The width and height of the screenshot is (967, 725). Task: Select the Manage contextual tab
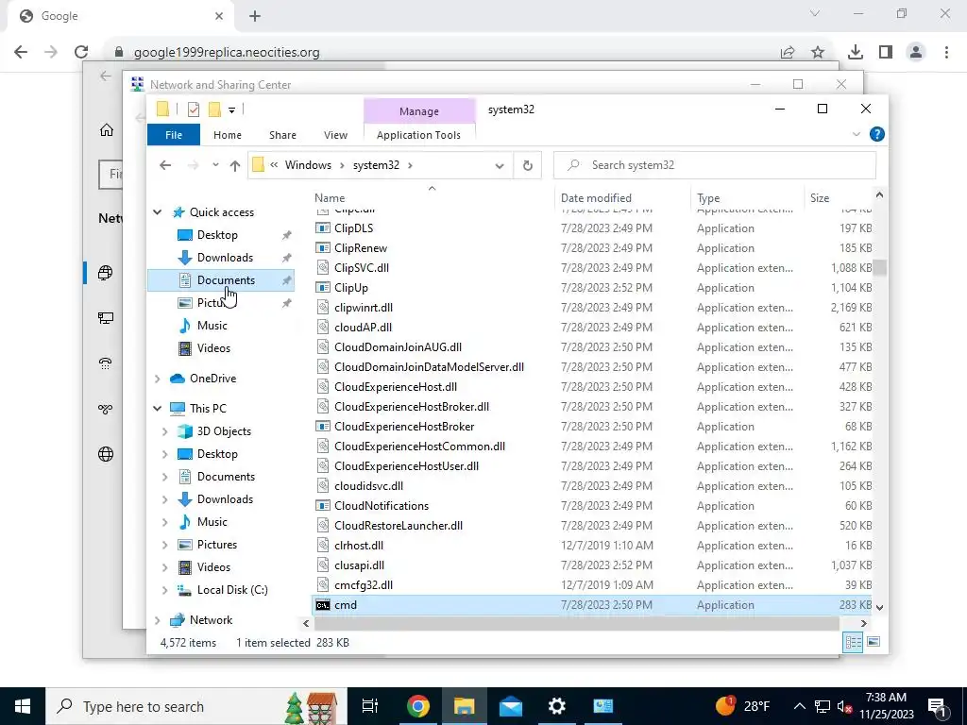tap(419, 111)
